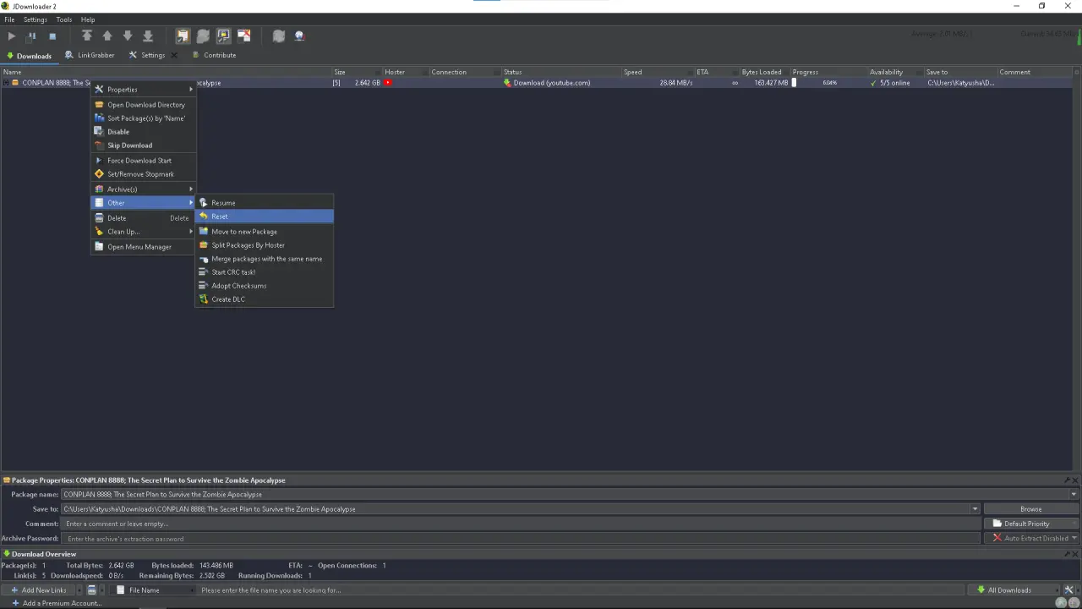This screenshot has height=609, width=1082.
Task: Expand the Clean Up... submenu
Action: (143, 232)
